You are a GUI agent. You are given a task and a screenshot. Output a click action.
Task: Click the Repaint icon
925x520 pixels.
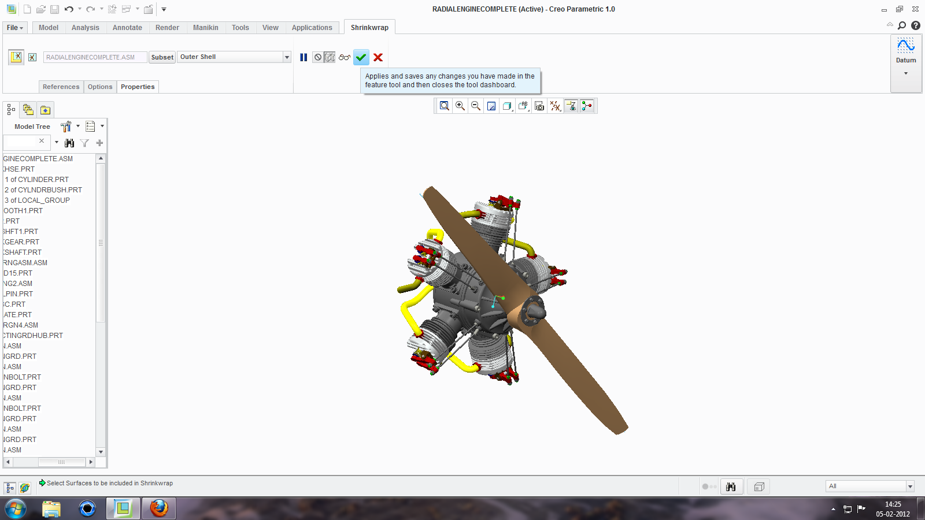point(491,106)
